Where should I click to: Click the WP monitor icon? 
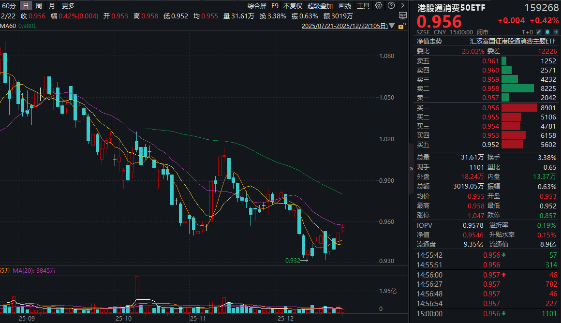[x=403, y=15]
